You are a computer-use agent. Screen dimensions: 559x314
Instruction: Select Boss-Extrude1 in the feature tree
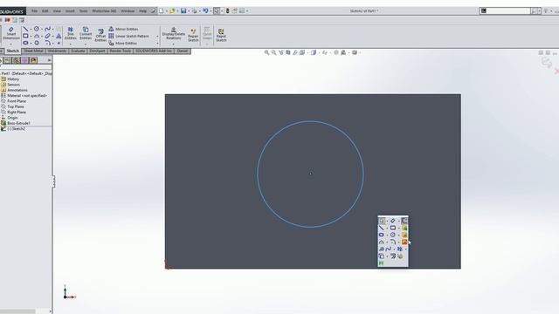coord(18,123)
